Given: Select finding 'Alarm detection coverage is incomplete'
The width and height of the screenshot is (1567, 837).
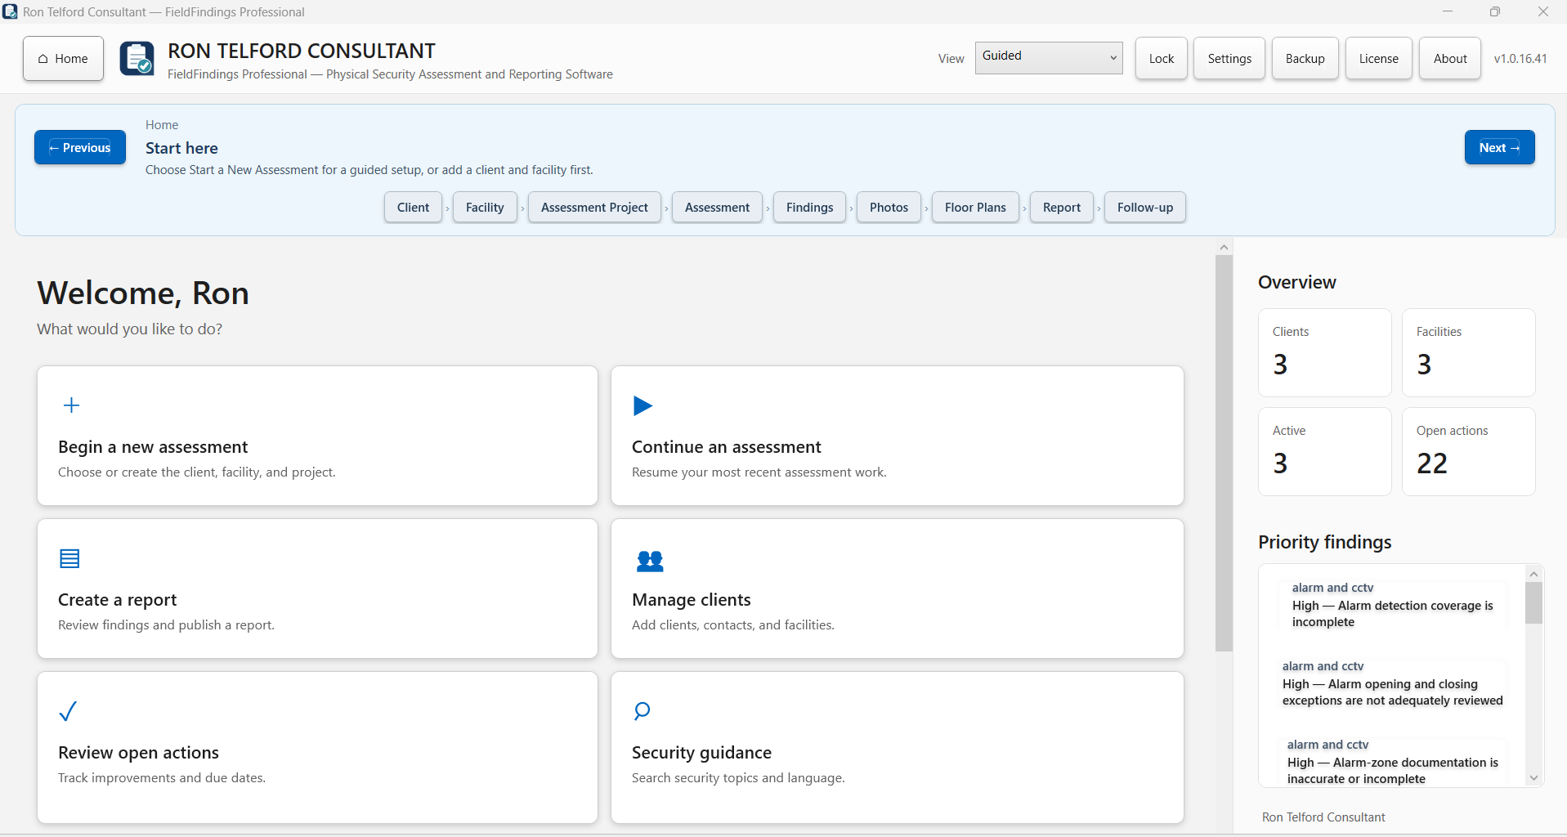Looking at the screenshot, I should [x=1393, y=605].
